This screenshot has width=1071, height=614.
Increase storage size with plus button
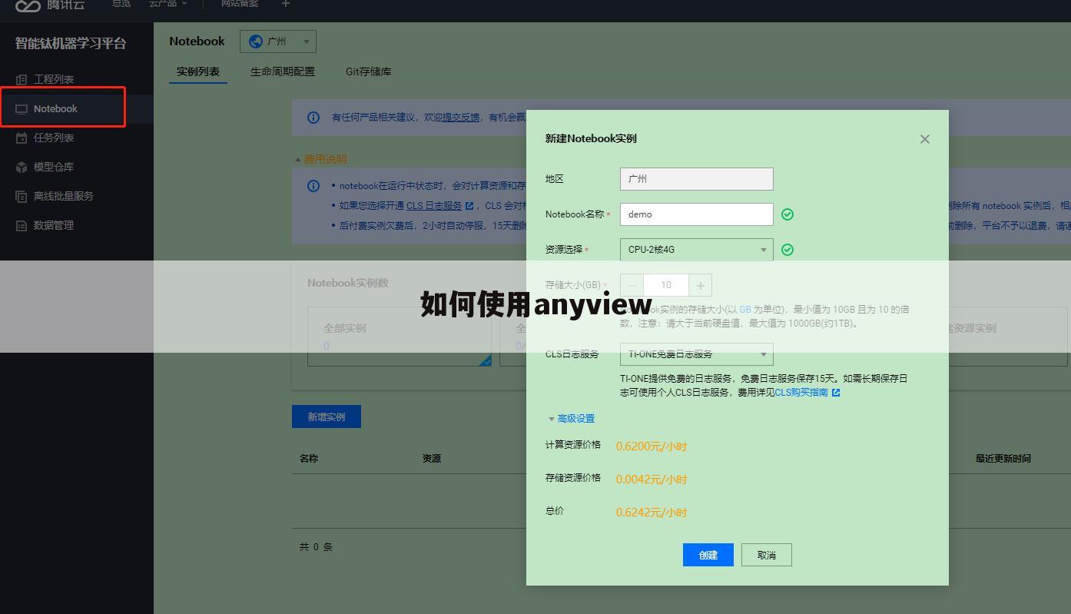tap(701, 285)
